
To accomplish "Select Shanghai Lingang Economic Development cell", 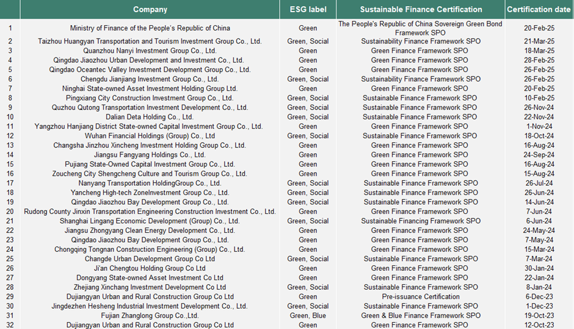I will [x=150, y=221].
